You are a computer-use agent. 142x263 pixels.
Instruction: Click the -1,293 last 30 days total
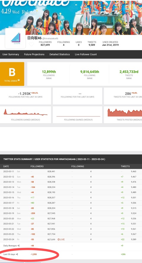point(33,254)
